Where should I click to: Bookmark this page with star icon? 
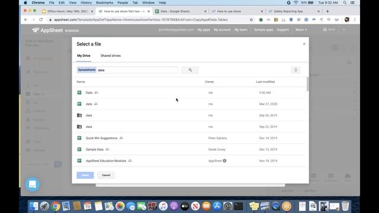[251, 20]
